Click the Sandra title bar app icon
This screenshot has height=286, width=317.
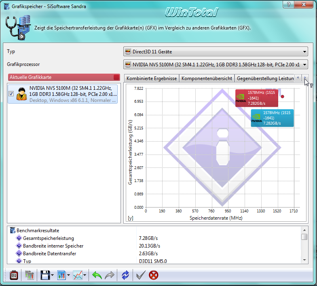6,6
